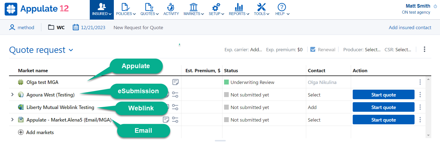Screen dimensions: 440x145
Task: Open the Activity tab in top navigation
Action: (171, 10)
